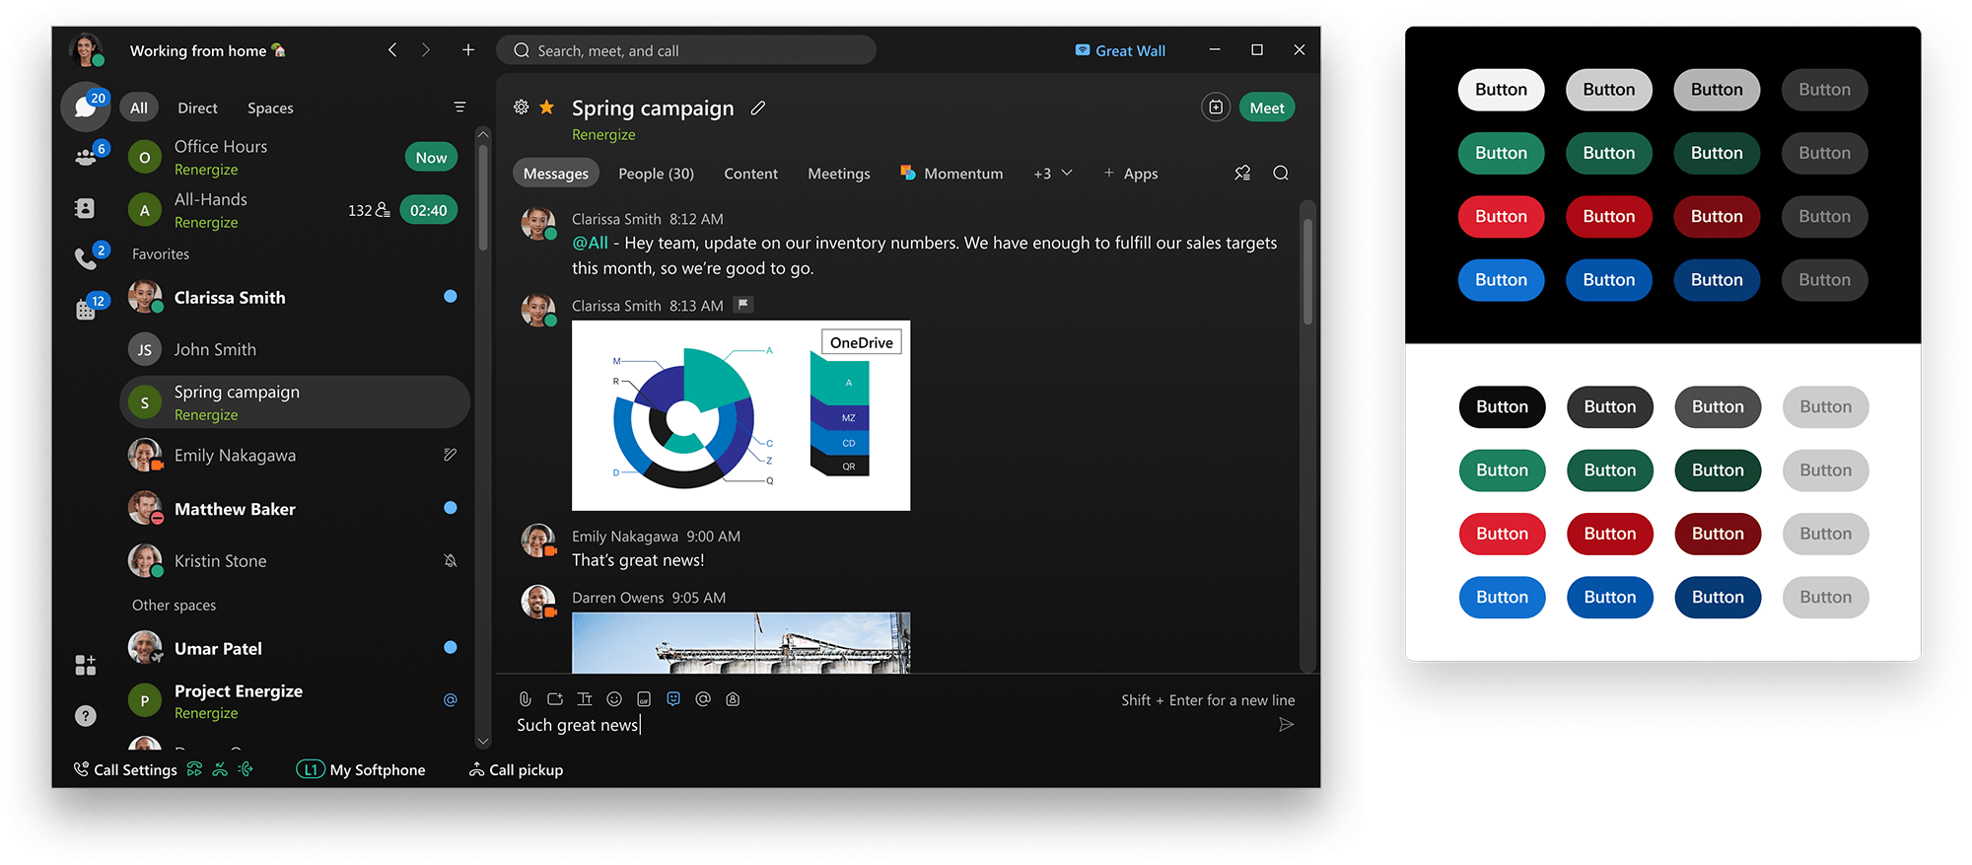Click the paperclip attach file icon
1972x865 pixels.
526,699
